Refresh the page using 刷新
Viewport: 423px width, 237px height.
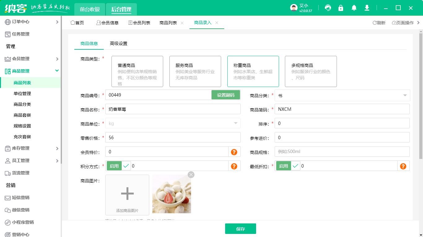pos(379,23)
